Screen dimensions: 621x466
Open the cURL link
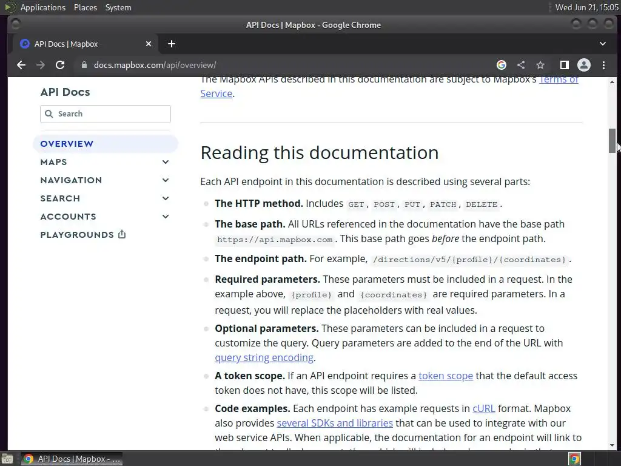pyautogui.click(x=483, y=408)
